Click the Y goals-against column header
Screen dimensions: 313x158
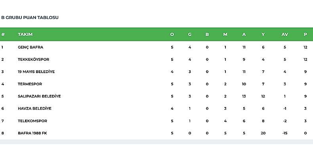coord(263,34)
